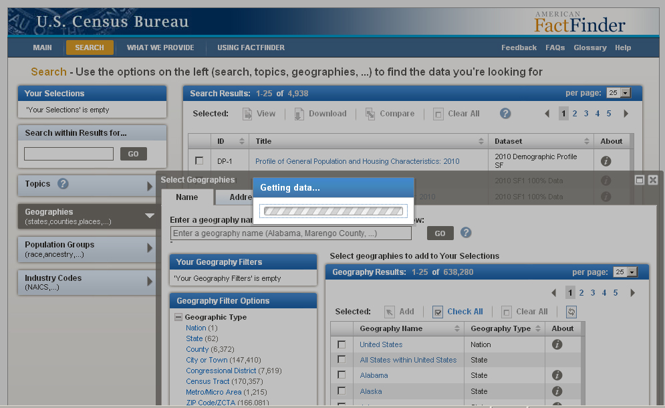
Task: Click the Compare icon in search results
Action: tap(370, 114)
